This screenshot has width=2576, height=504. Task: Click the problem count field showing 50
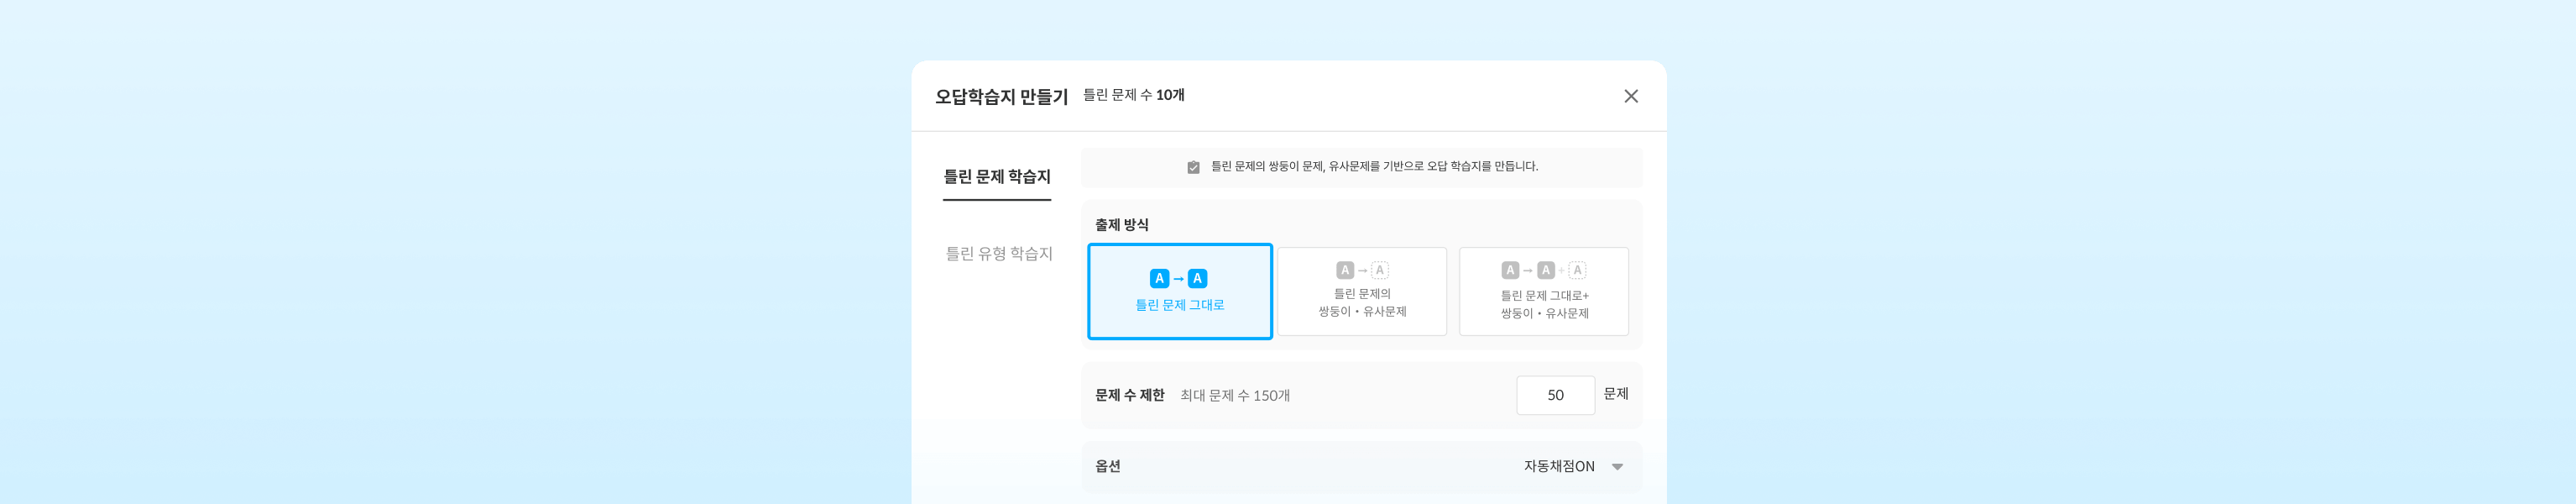pos(1554,395)
